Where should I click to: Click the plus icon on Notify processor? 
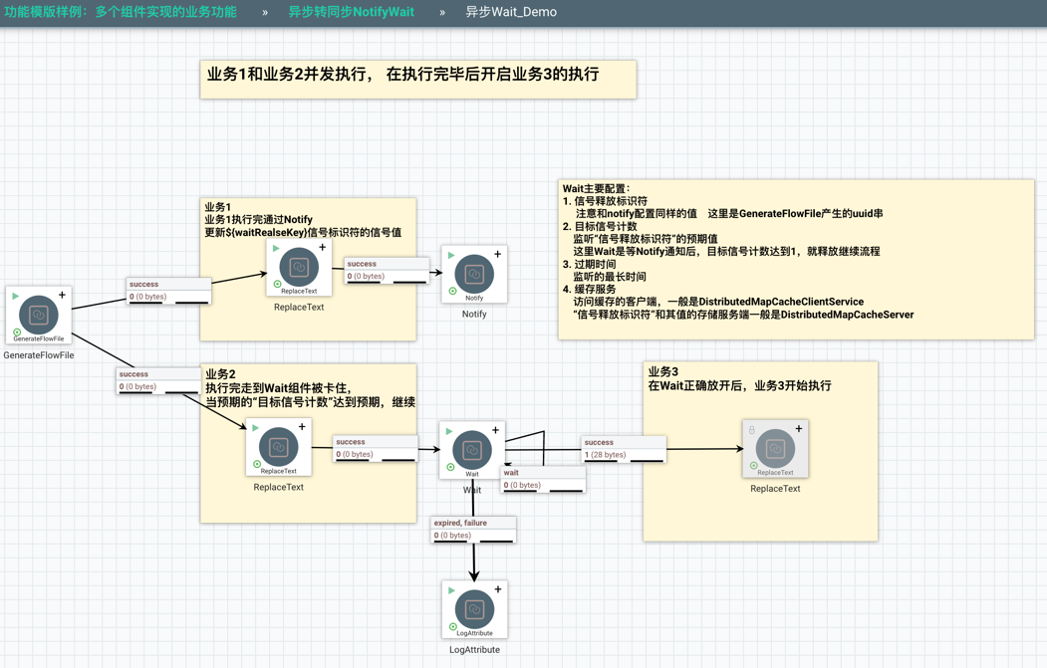pyautogui.click(x=498, y=255)
